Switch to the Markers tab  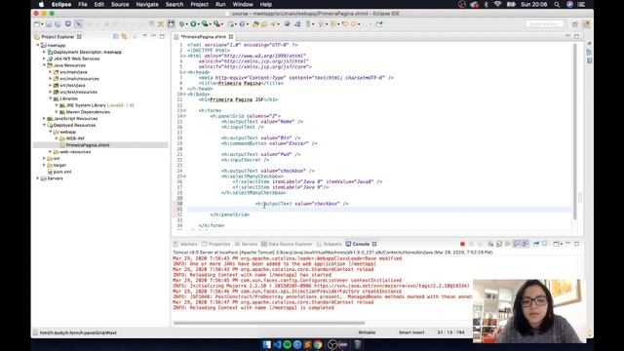(185, 244)
